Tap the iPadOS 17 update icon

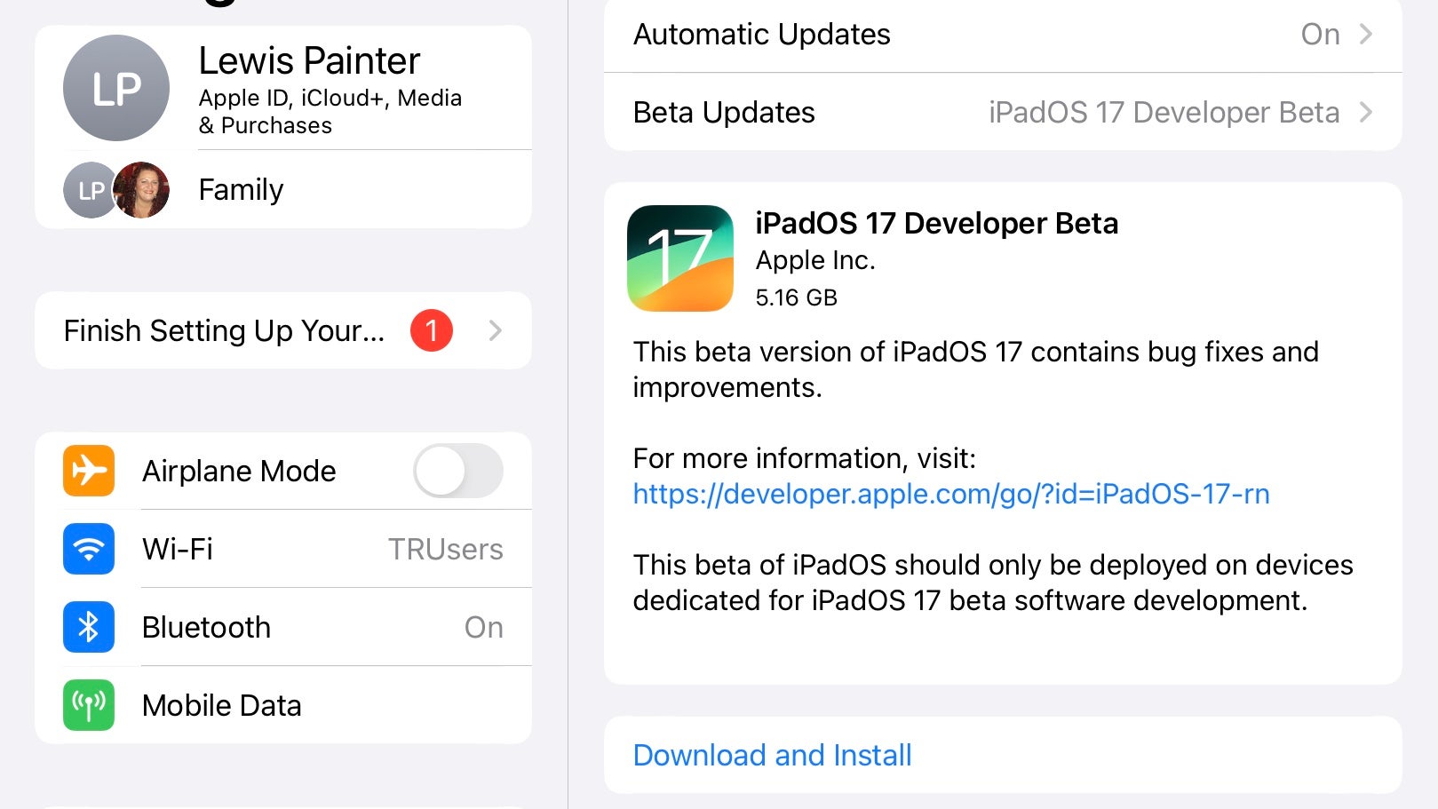click(x=680, y=258)
